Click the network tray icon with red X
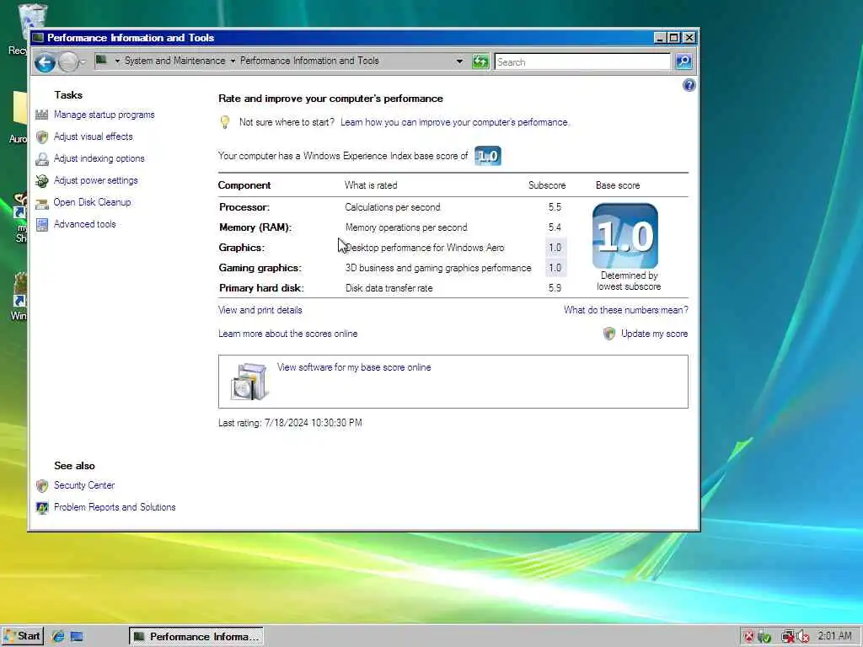The height and width of the screenshot is (647, 863). point(788,637)
